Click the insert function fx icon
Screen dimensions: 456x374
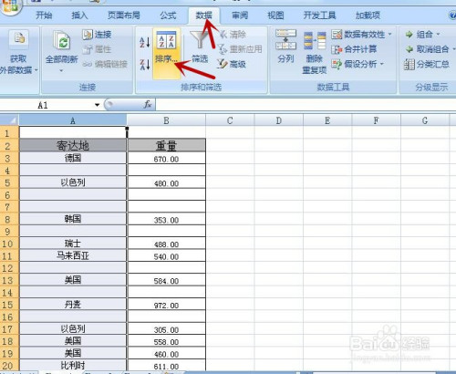[x=148, y=105]
